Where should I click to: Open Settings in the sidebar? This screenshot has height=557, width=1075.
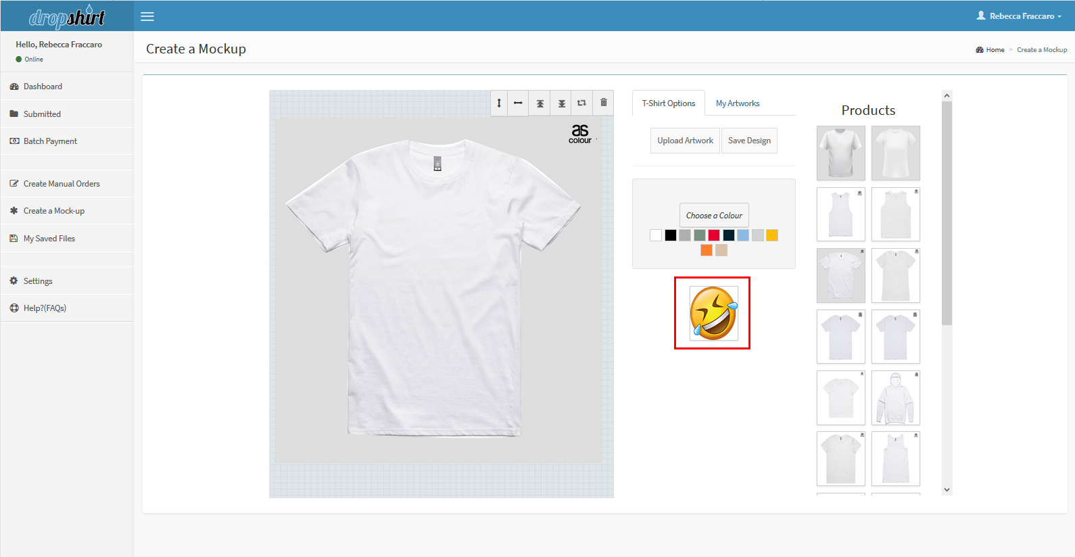(67, 281)
